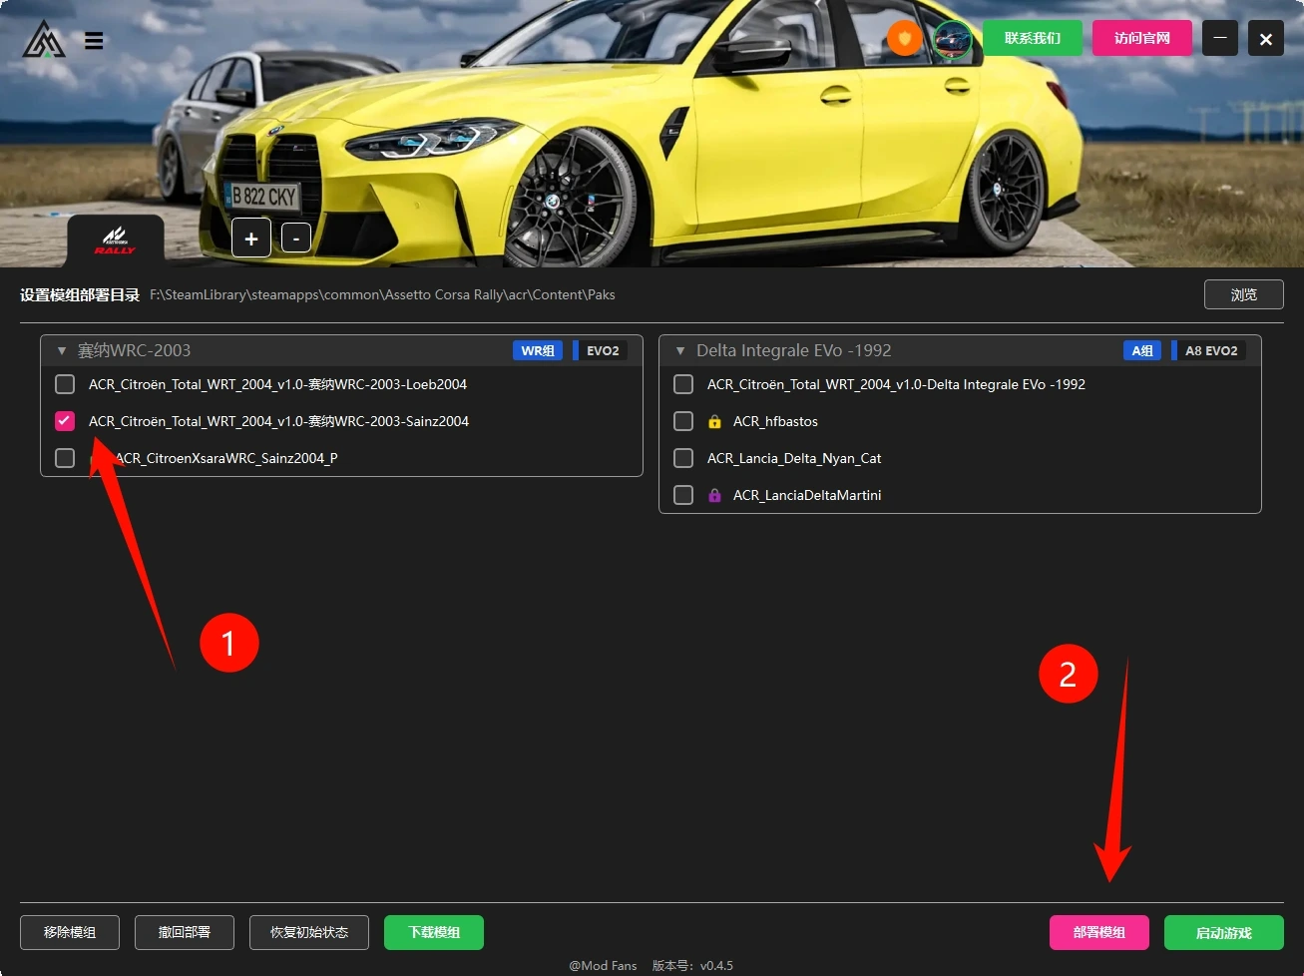The width and height of the screenshot is (1304, 976).
Task: Open 访问官网 official website link
Action: [1141, 39]
